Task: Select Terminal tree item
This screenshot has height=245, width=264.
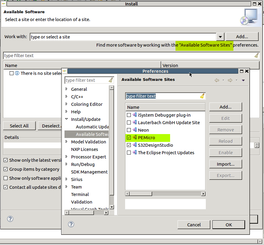Action: [80, 194]
